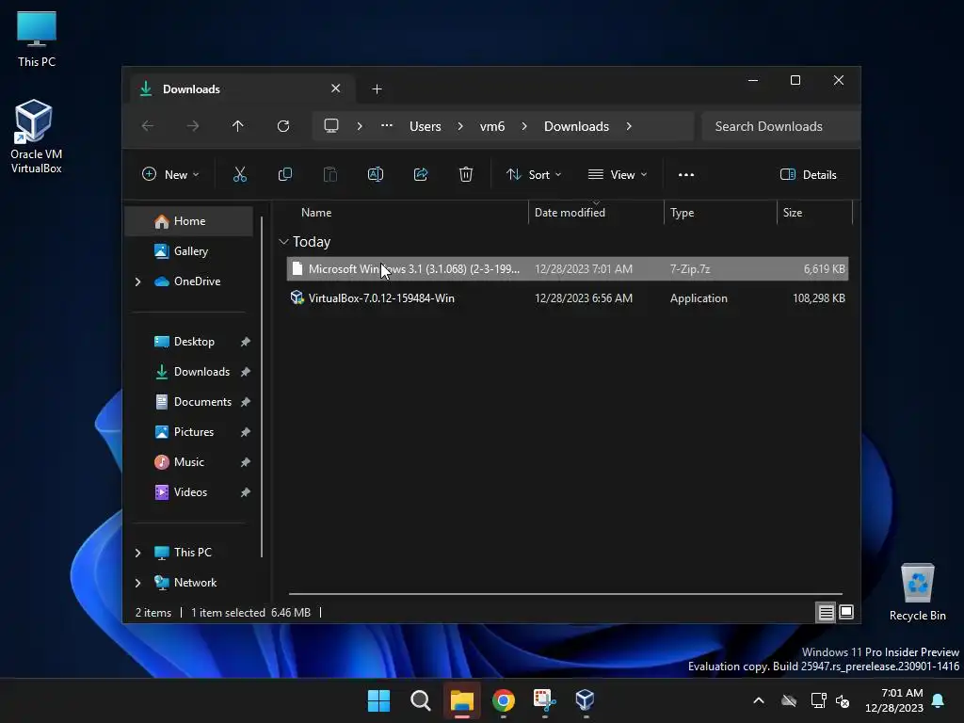Select Gallery in navigation pane
Image resolution: width=964 pixels, height=723 pixels.
188,251
